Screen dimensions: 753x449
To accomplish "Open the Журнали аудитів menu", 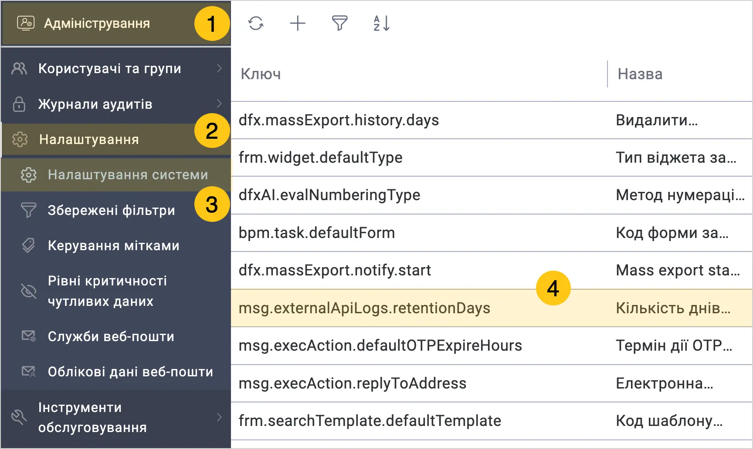I will point(116,104).
